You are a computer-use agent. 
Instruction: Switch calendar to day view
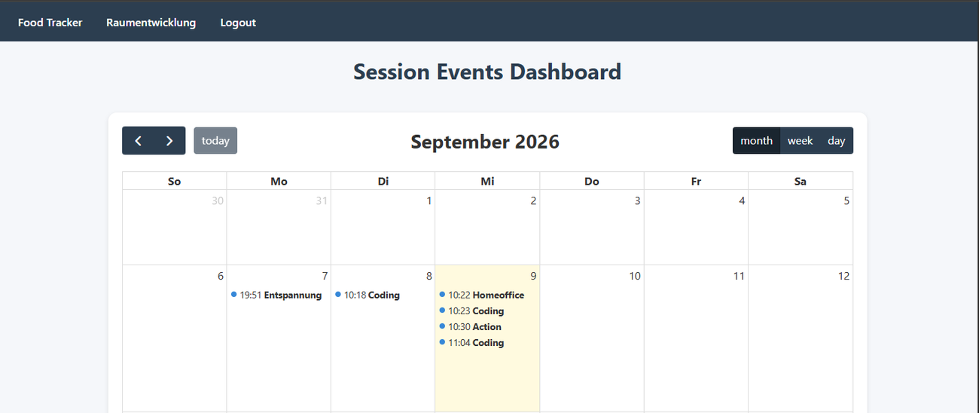837,141
